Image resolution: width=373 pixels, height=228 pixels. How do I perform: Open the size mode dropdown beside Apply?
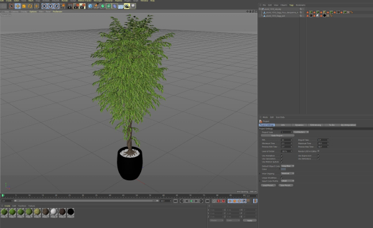(x=233, y=221)
